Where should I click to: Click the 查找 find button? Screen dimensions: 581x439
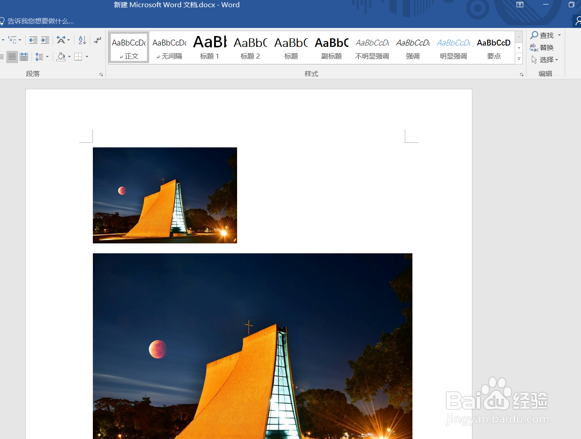[x=542, y=35]
